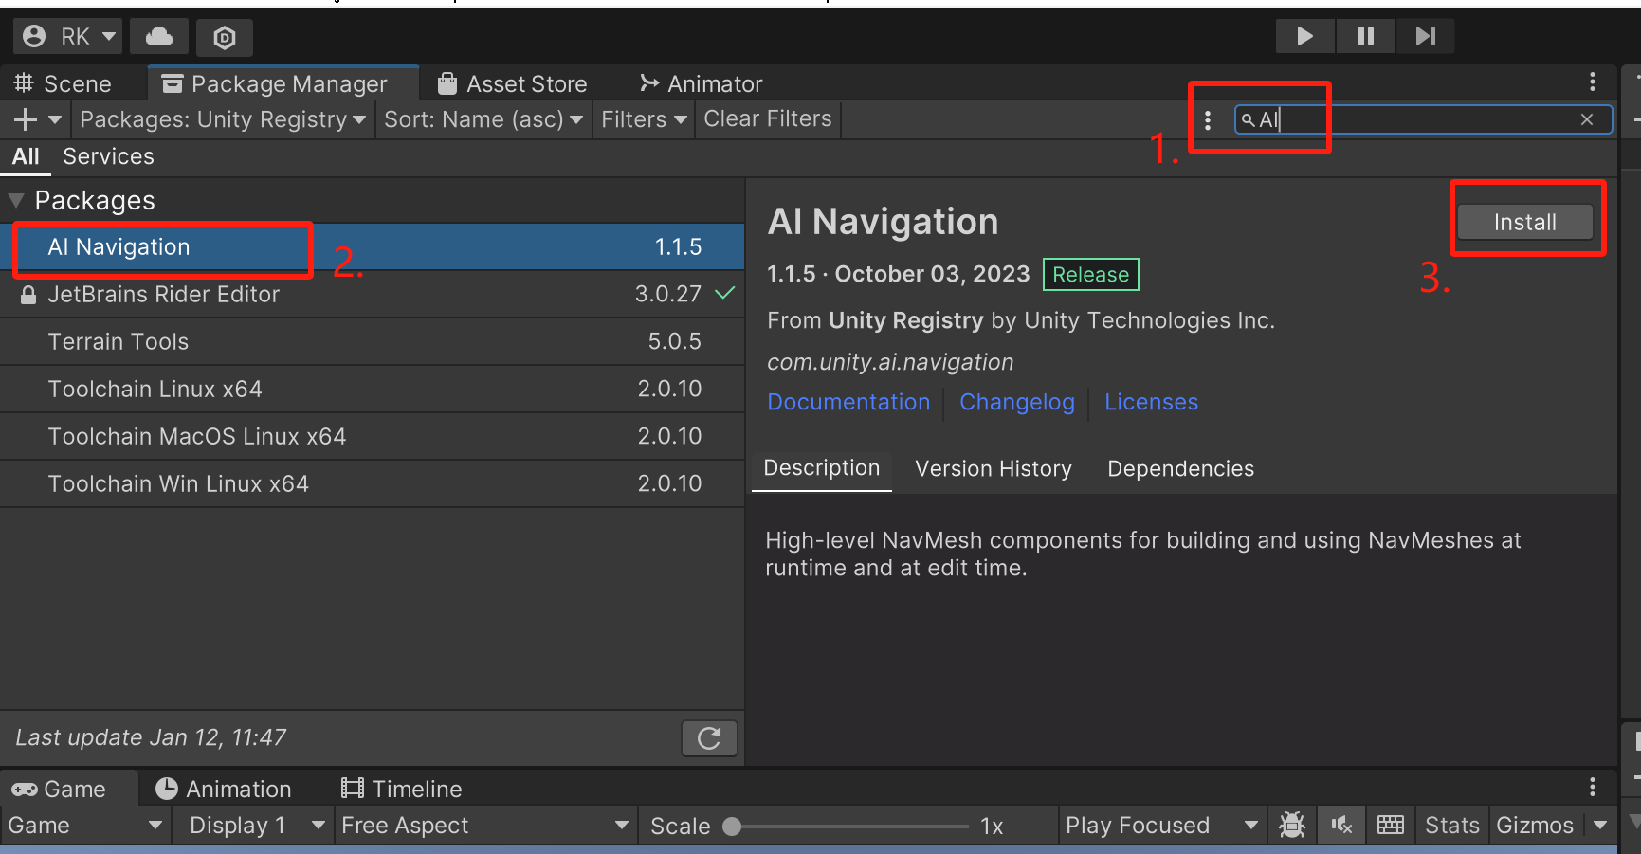
Task: Open the Changelog link
Action: click(x=1016, y=402)
